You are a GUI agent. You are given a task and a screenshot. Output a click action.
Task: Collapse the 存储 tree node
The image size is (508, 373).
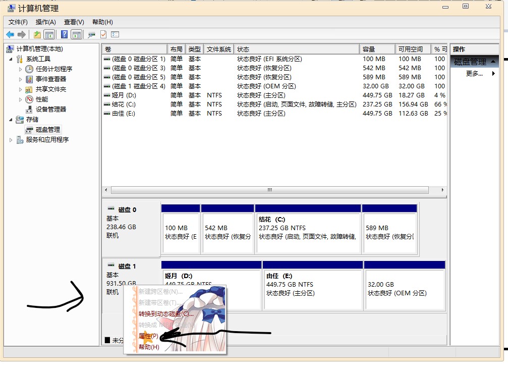coord(11,120)
